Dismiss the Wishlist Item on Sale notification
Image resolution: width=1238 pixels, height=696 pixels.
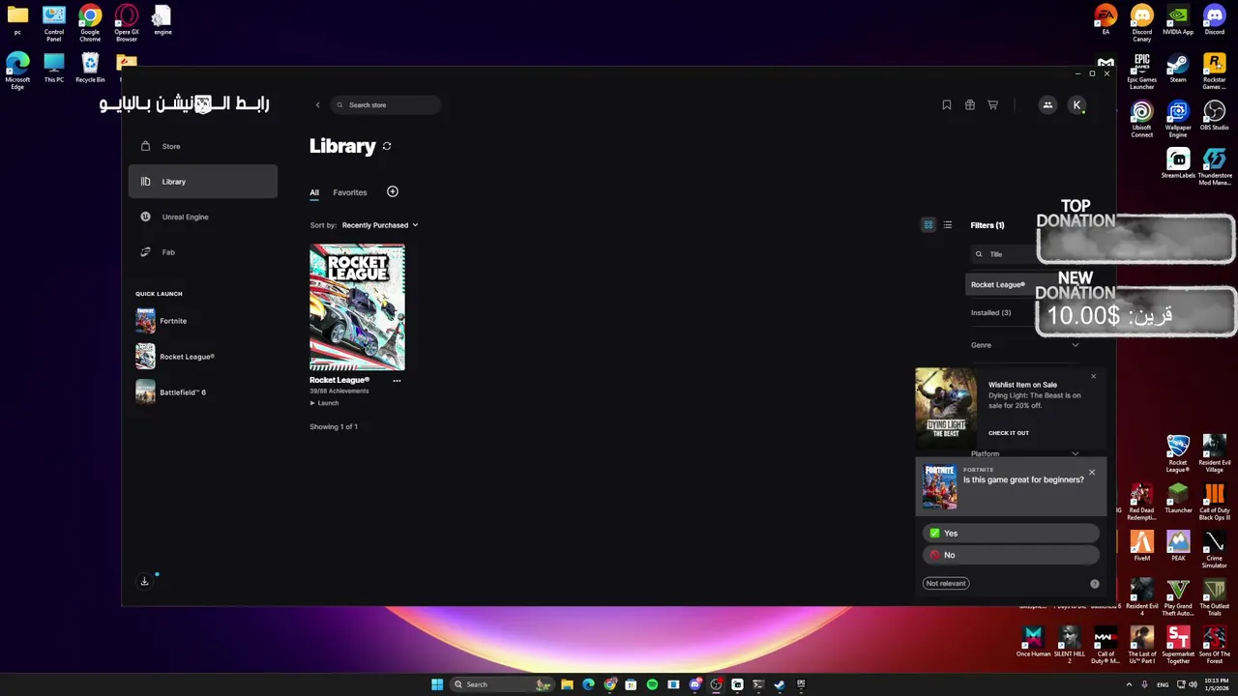(1094, 376)
